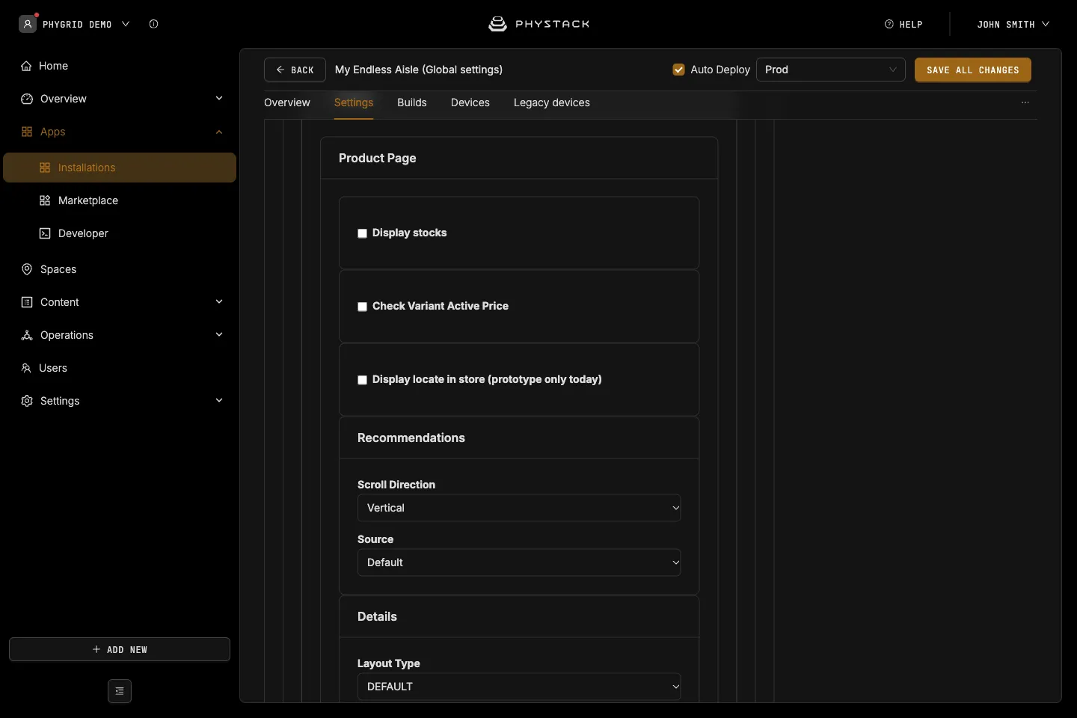Click the Phystack logo in the header
Image resolution: width=1077 pixels, height=718 pixels.
538,24
